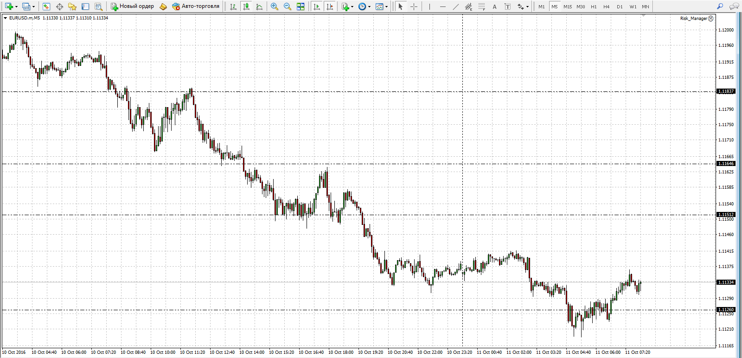Select the 1.11646 horizontal level label
Image resolution: width=742 pixels, height=358 pixels.
[x=726, y=164]
